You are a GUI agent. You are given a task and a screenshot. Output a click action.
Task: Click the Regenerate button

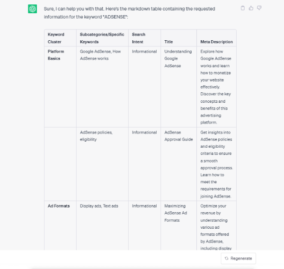point(239,258)
